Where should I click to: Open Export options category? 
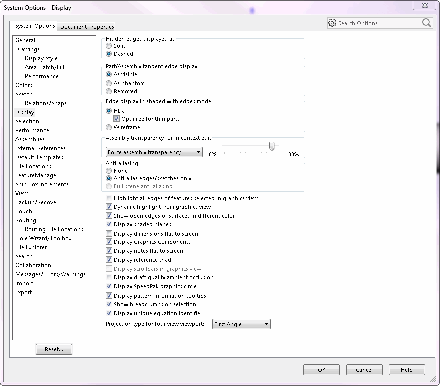click(24, 292)
